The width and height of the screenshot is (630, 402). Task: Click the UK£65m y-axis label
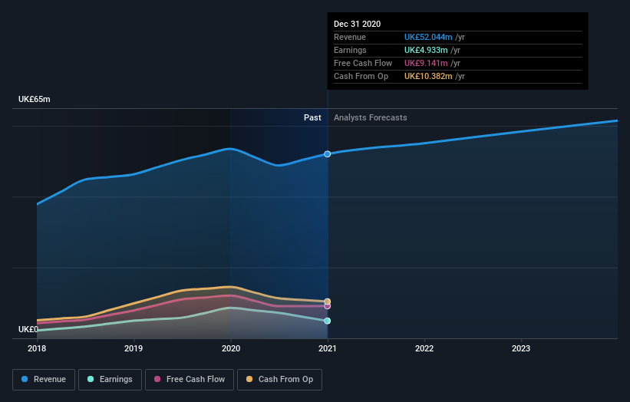35,99
